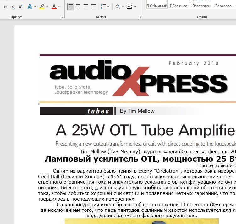Click the line 'твердилось в последующих измерениях.'
This screenshot has width=236, height=224.
[87, 199]
